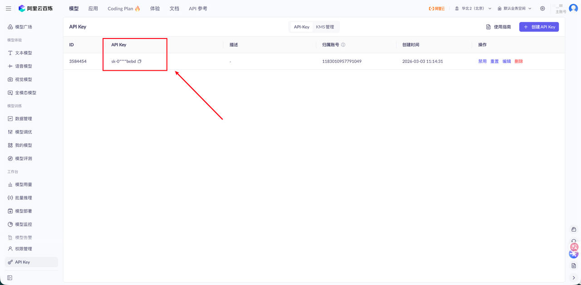The width and height of the screenshot is (581, 285).
Task: Open the 使用指南 guide
Action: pos(498,27)
